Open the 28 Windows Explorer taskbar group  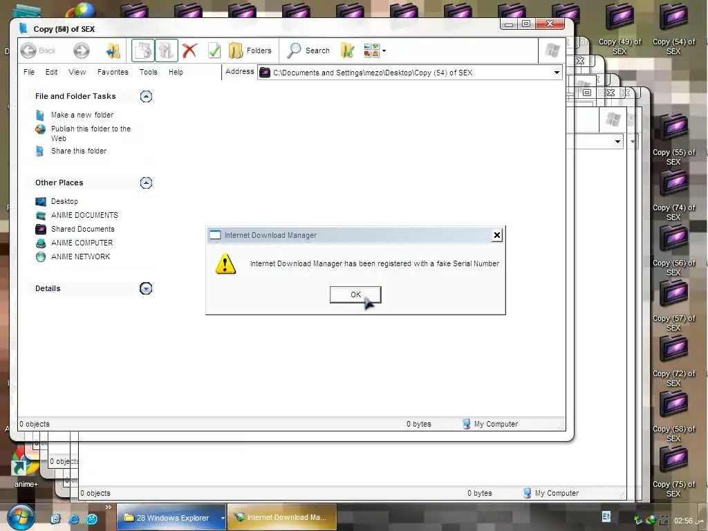coord(171,517)
